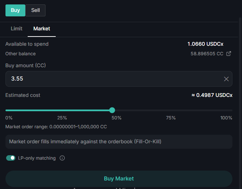Click the Buy amount input field
The image size is (242, 189).
pyautogui.click(x=119, y=79)
